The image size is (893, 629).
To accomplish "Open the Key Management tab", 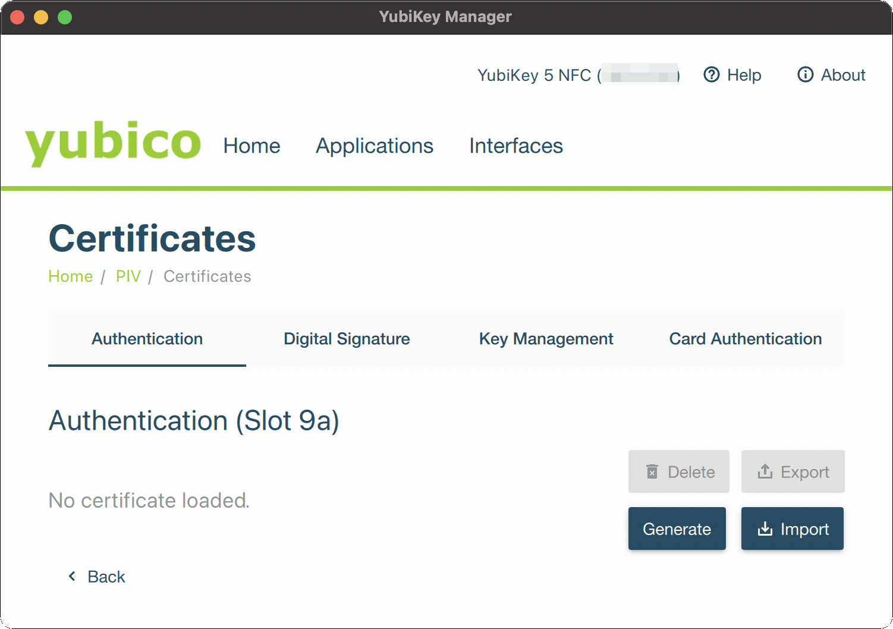I will [546, 339].
